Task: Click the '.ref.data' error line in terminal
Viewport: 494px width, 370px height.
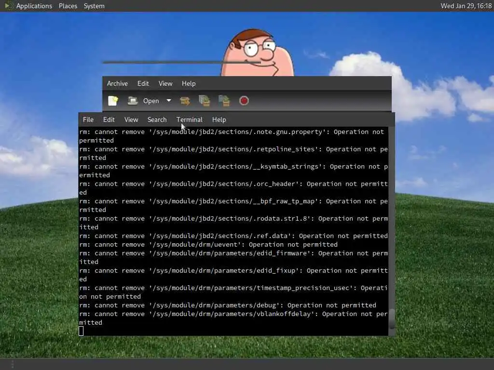Action: (233, 236)
